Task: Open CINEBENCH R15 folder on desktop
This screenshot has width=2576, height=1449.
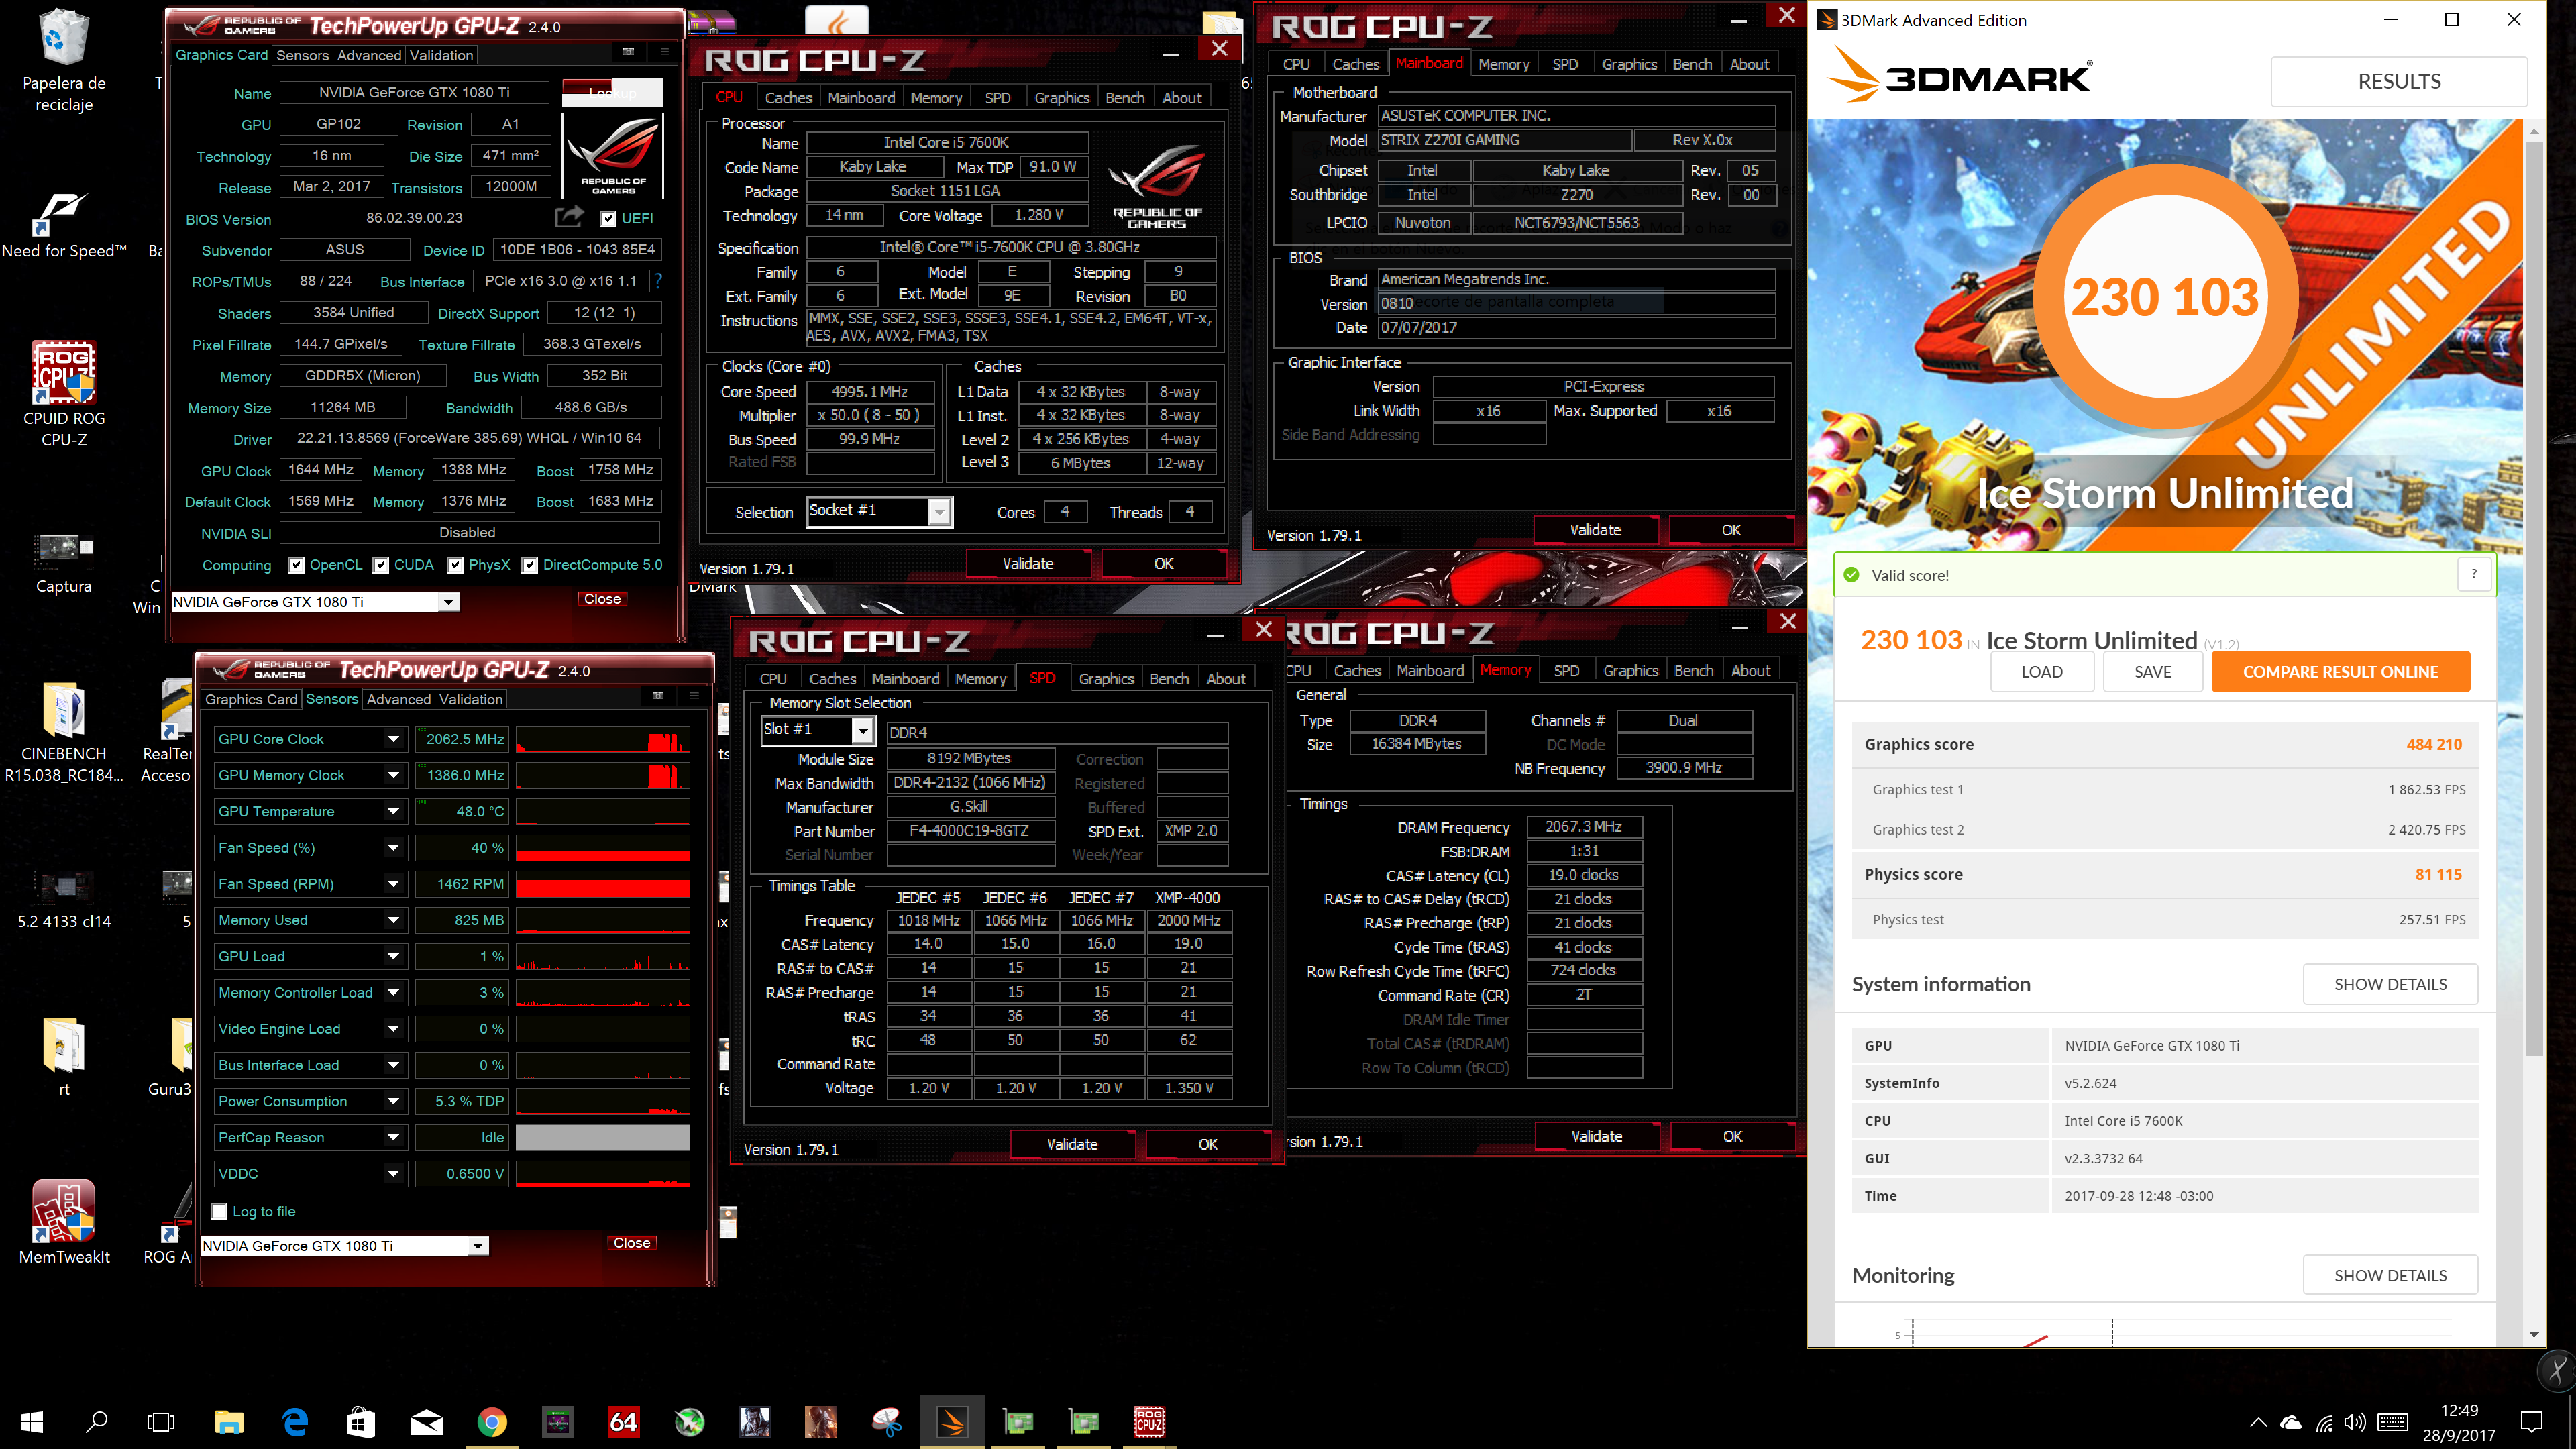Action: (x=64, y=731)
